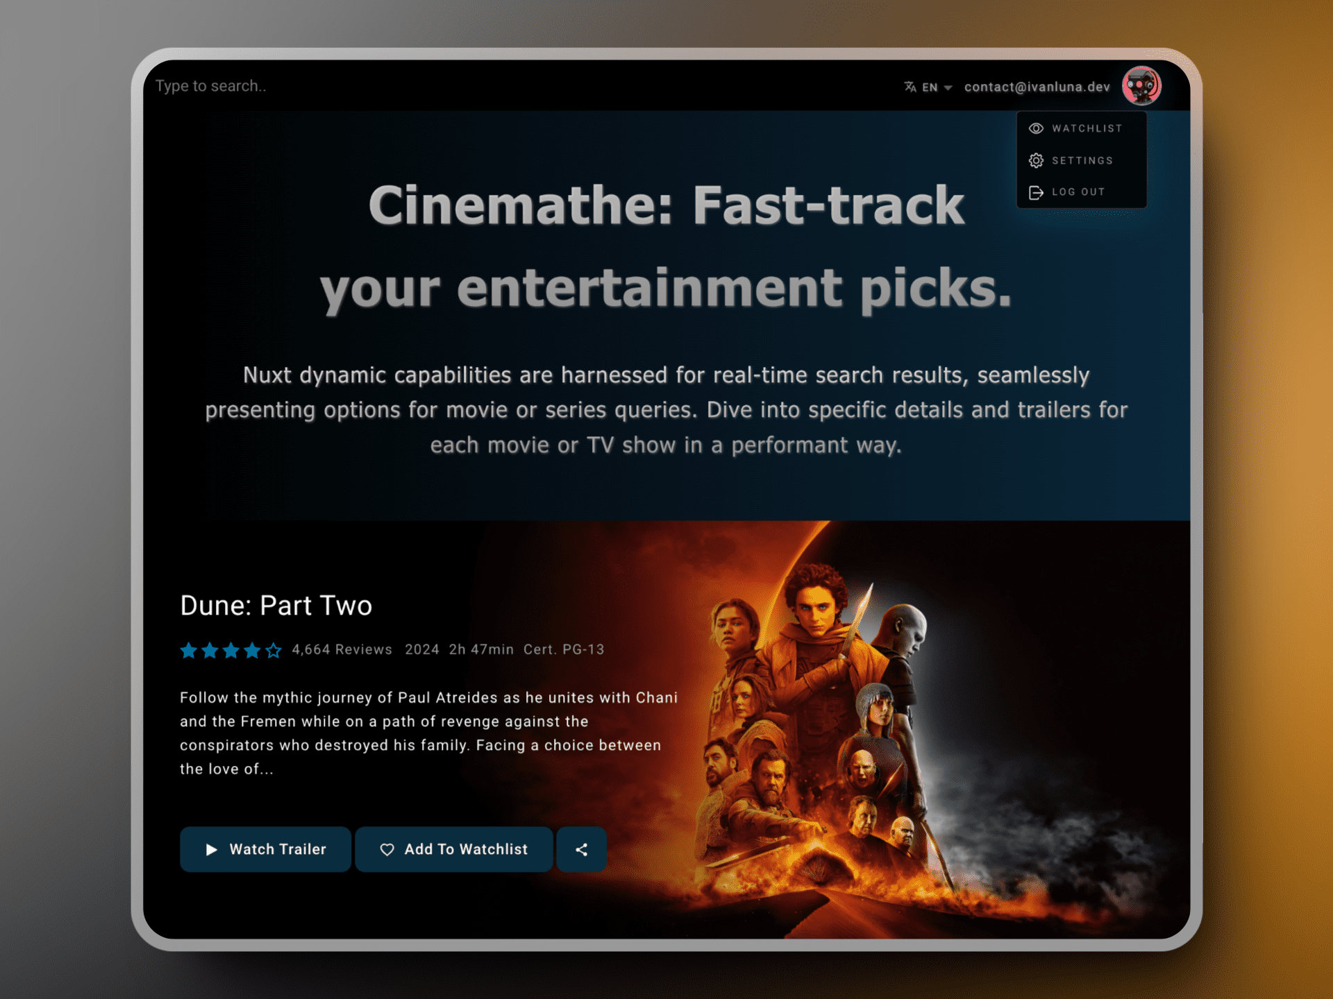Screen dimensions: 1333x999
Task: Click the share icon button
Action: pyautogui.click(x=582, y=848)
